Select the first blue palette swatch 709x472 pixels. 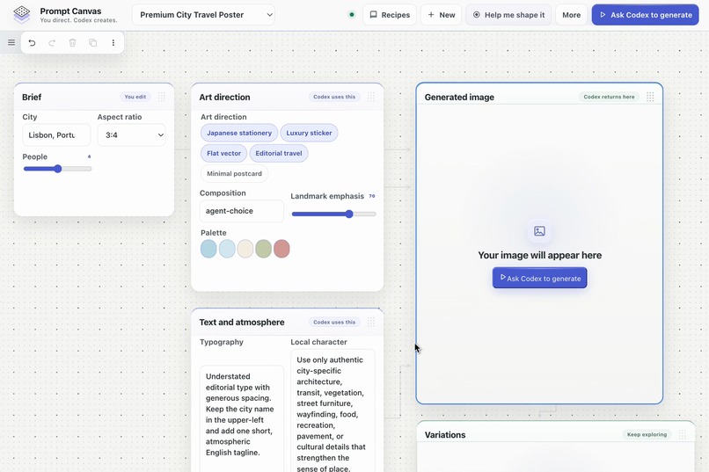pos(208,249)
